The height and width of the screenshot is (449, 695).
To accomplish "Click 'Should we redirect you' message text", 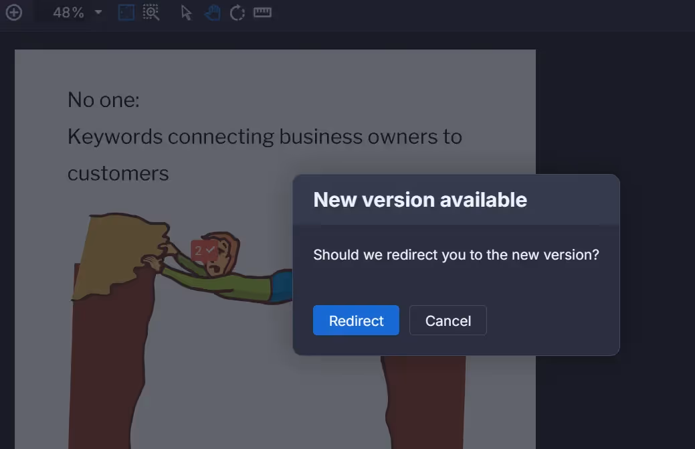I will point(456,255).
